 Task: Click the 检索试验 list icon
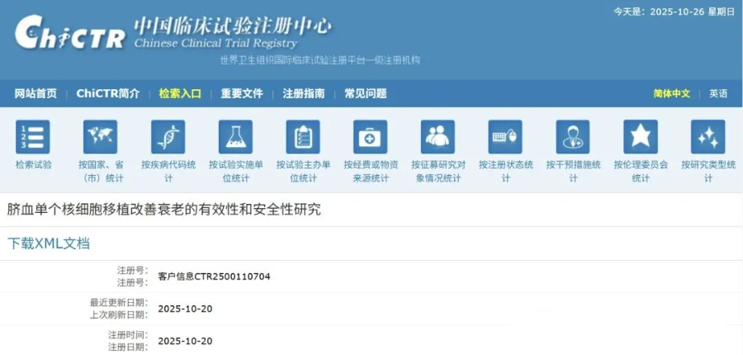33,137
